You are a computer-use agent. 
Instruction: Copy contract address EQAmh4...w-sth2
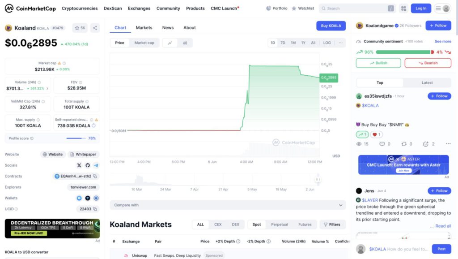tap(95, 176)
